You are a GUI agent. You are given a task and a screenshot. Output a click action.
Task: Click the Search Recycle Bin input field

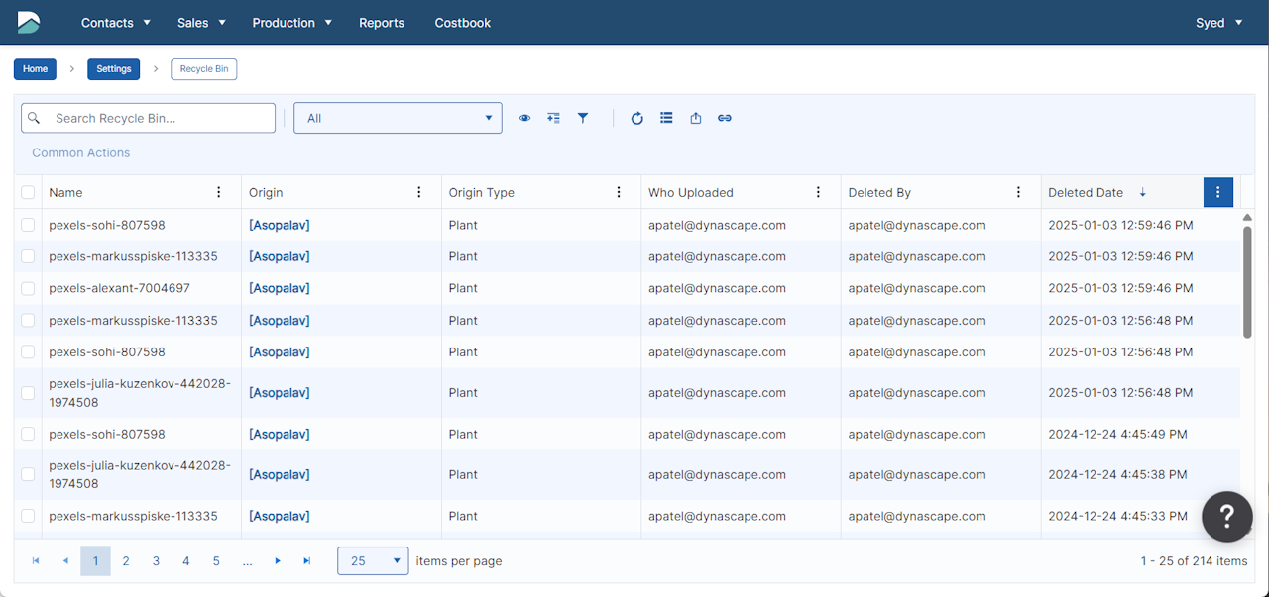[159, 118]
